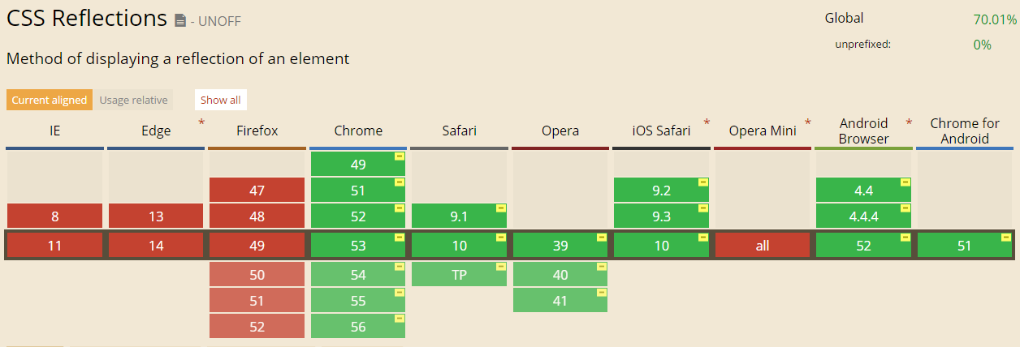The image size is (1020, 347).
Task: Click the note flag on Android Browser 4.4
Action: tap(904, 182)
